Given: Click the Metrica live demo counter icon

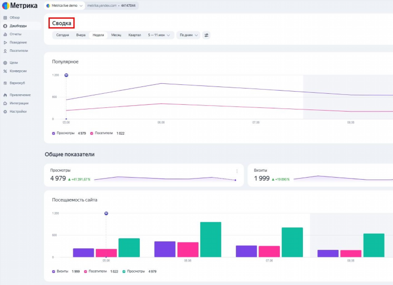Looking at the screenshot, I should 48,6.
